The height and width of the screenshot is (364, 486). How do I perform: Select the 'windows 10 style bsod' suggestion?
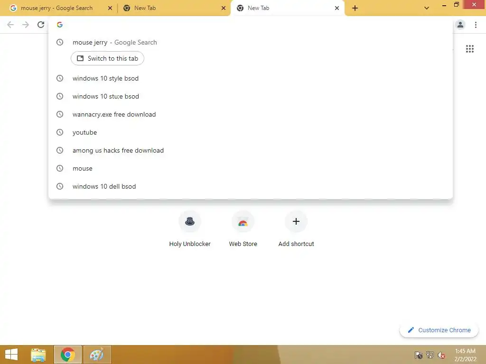251,78
